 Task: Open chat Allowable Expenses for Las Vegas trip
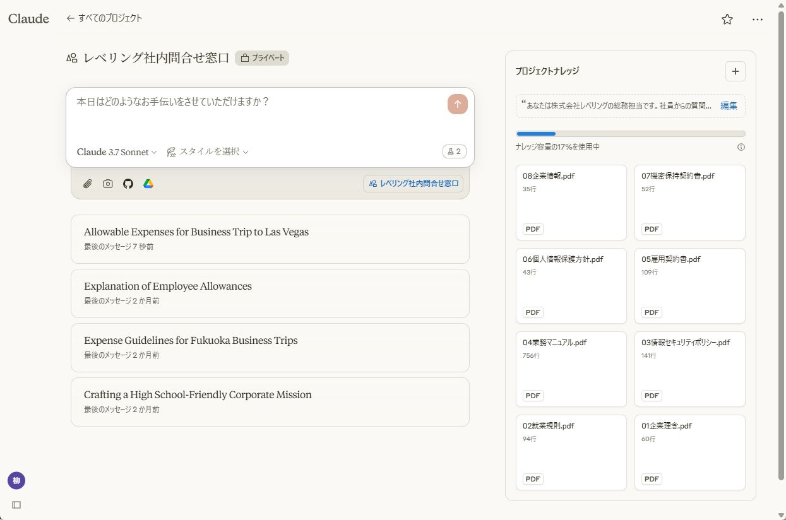(270, 239)
